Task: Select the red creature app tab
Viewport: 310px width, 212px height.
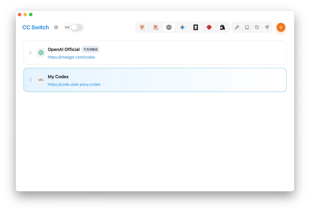Action: [209, 27]
